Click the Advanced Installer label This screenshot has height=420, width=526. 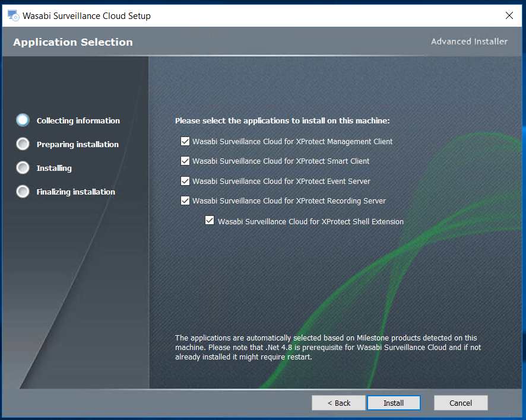point(469,42)
